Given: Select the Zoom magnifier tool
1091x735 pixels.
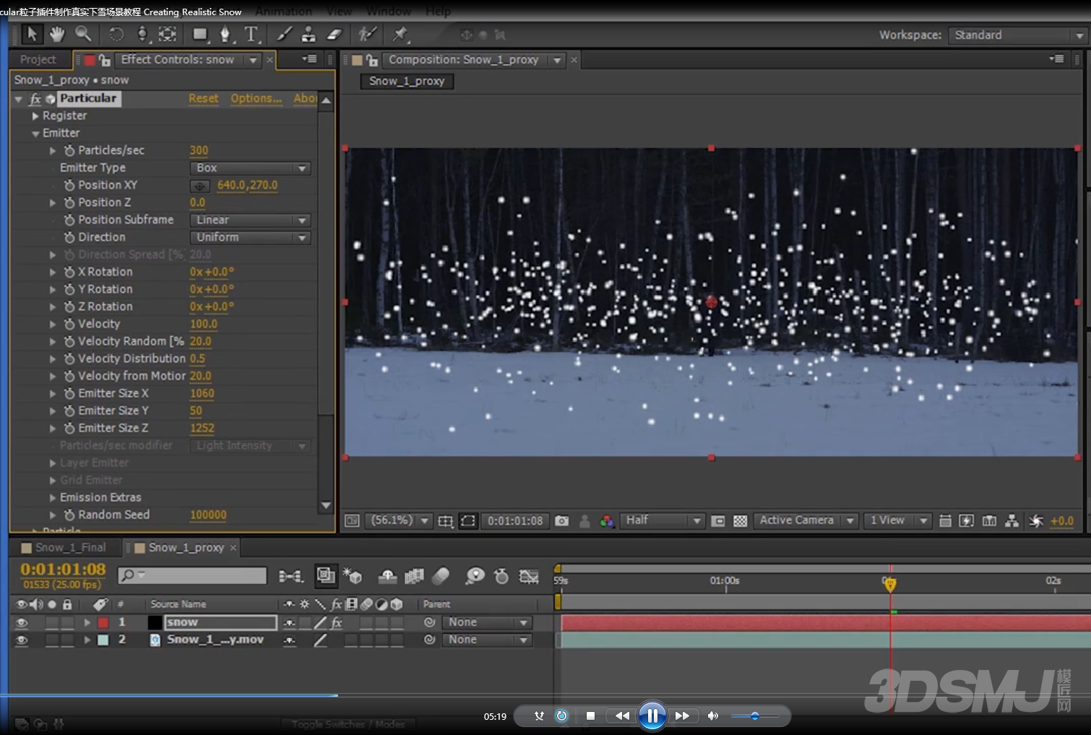Looking at the screenshot, I should [83, 34].
